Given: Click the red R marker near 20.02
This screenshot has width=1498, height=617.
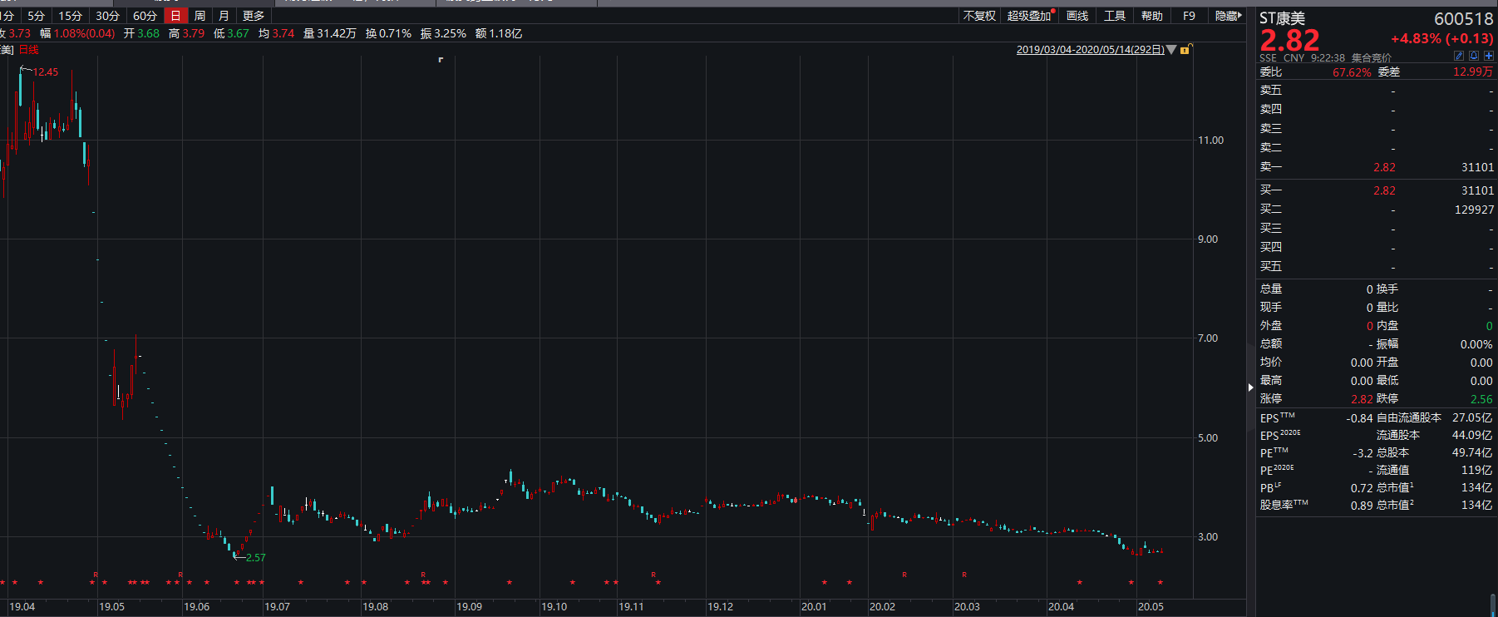Looking at the screenshot, I should point(904,575).
